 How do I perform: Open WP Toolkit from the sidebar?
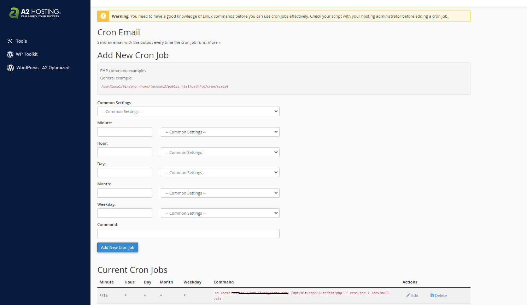point(27,54)
